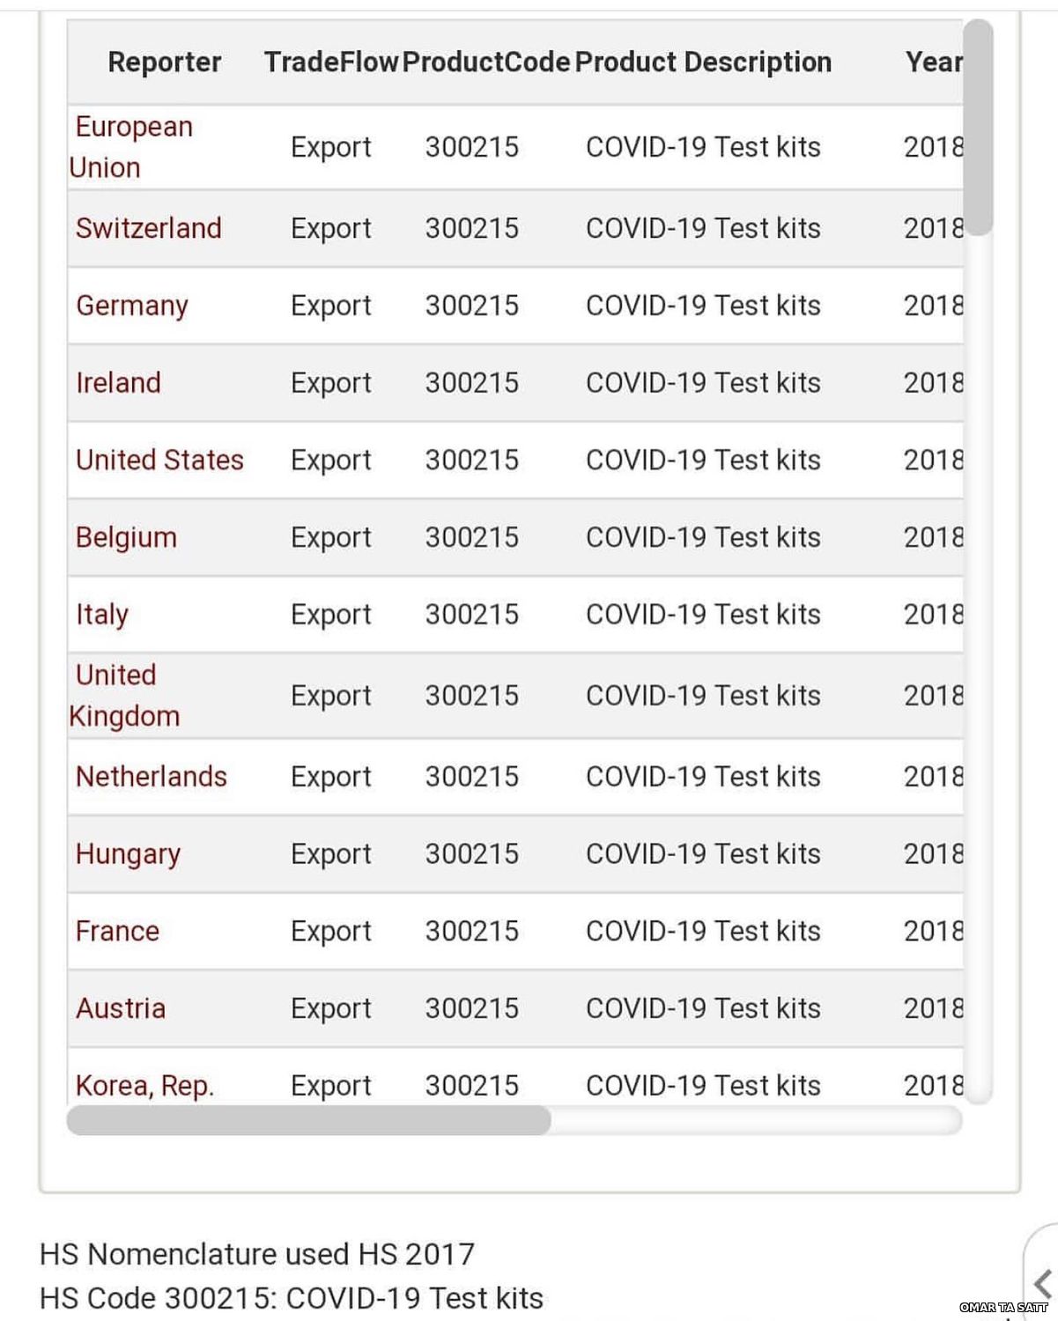Open the United States reporter link
Screen dimensions: 1058x1321
pyautogui.click(x=159, y=460)
